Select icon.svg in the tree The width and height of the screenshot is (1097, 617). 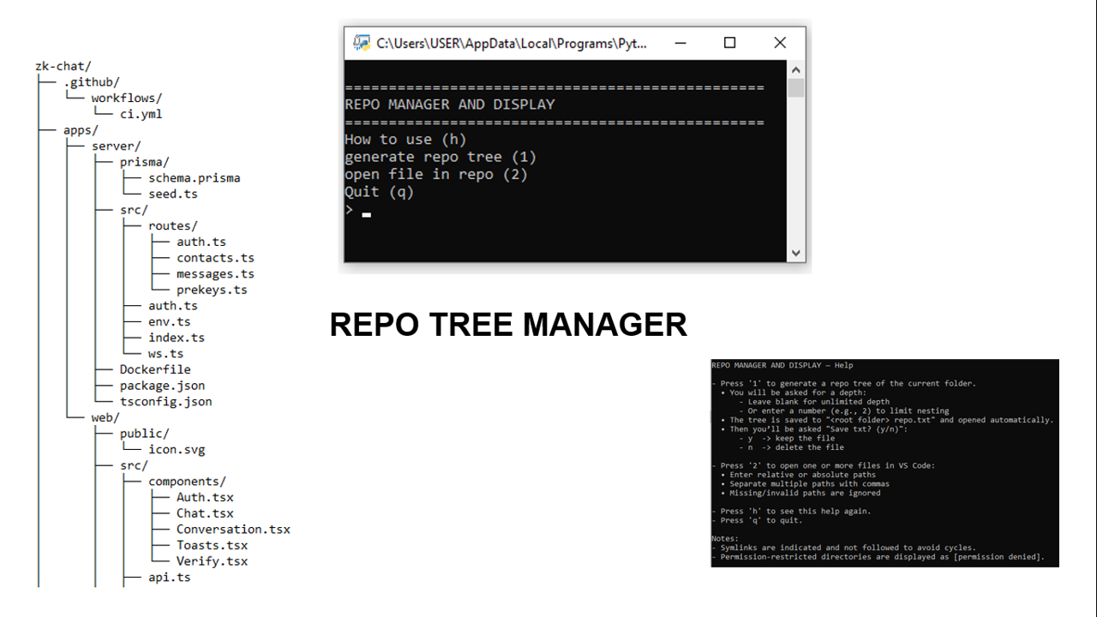click(177, 450)
